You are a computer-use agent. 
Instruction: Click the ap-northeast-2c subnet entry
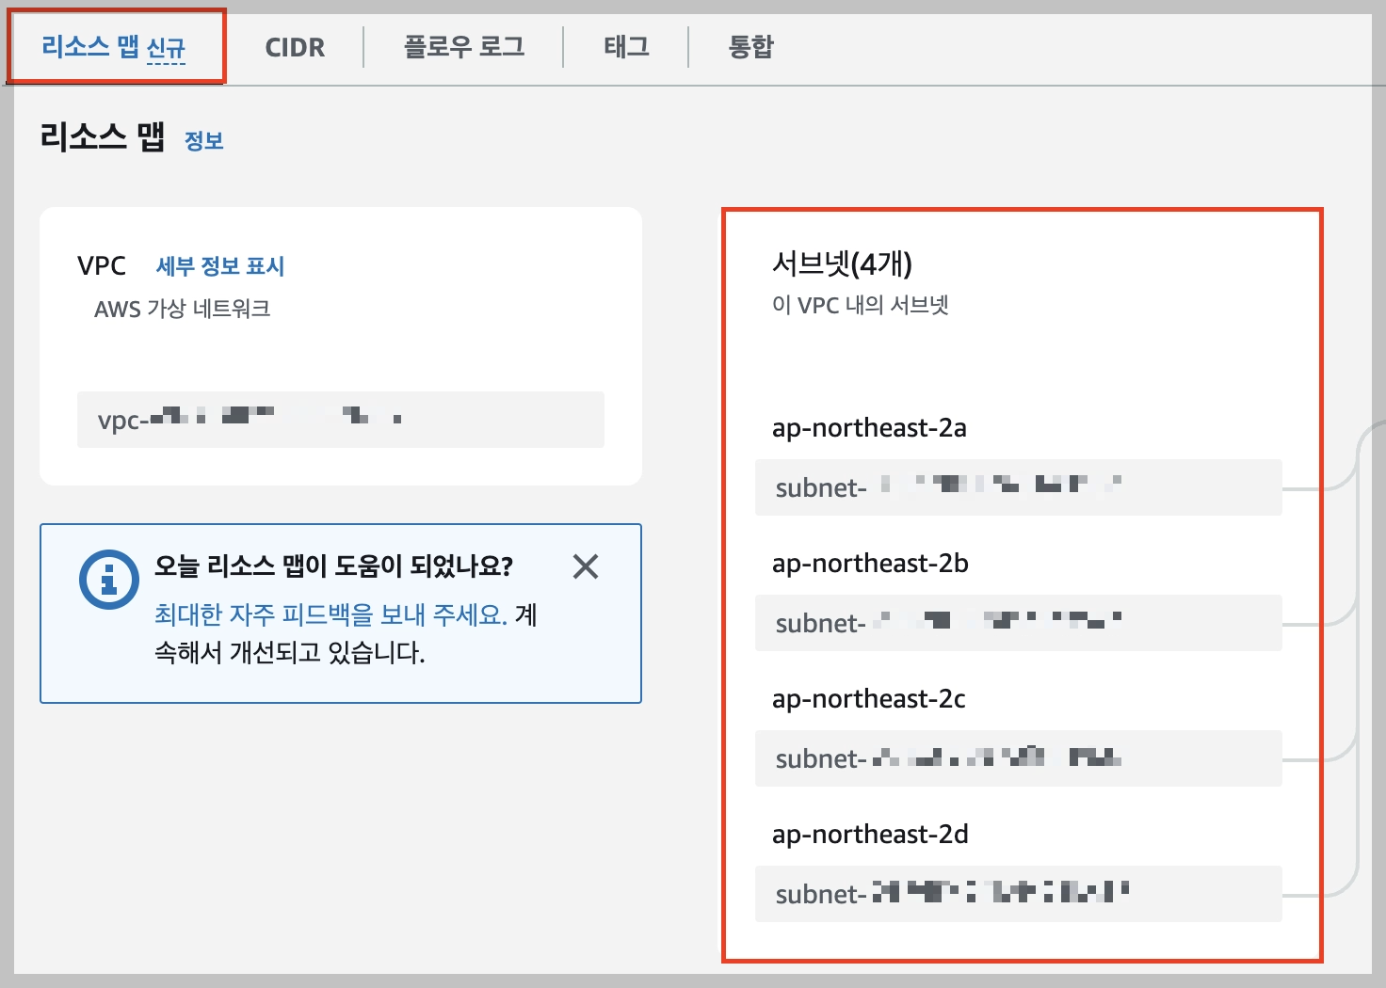(1017, 758)
